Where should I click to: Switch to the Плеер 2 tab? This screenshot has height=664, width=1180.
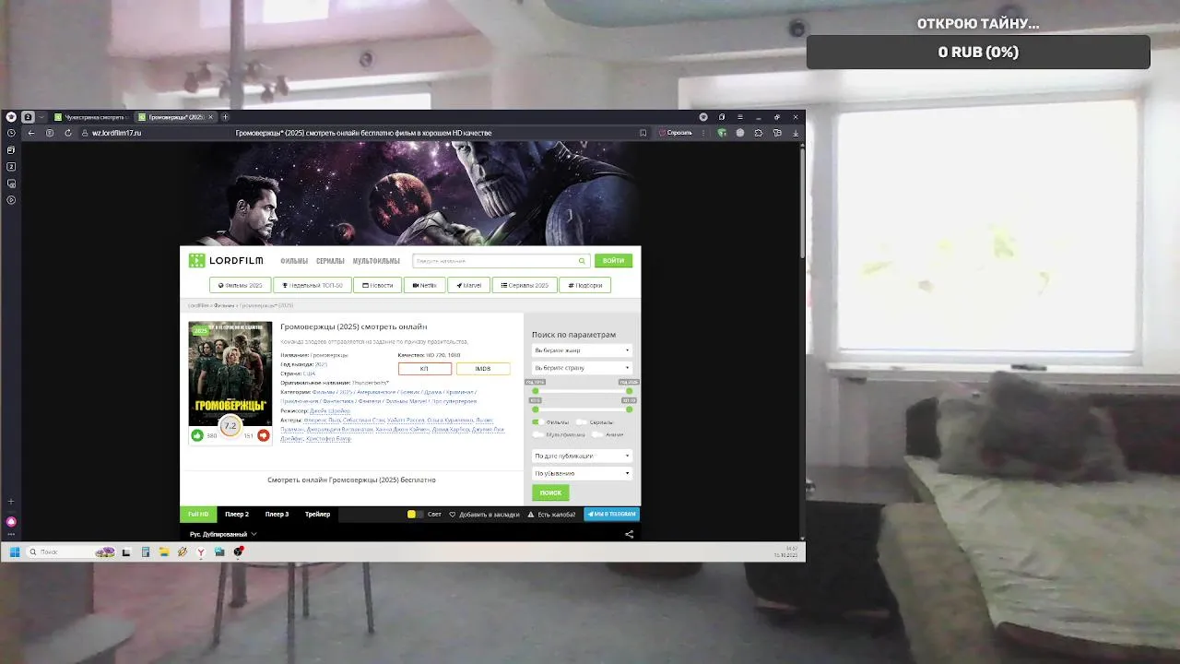tap(237, 515)
